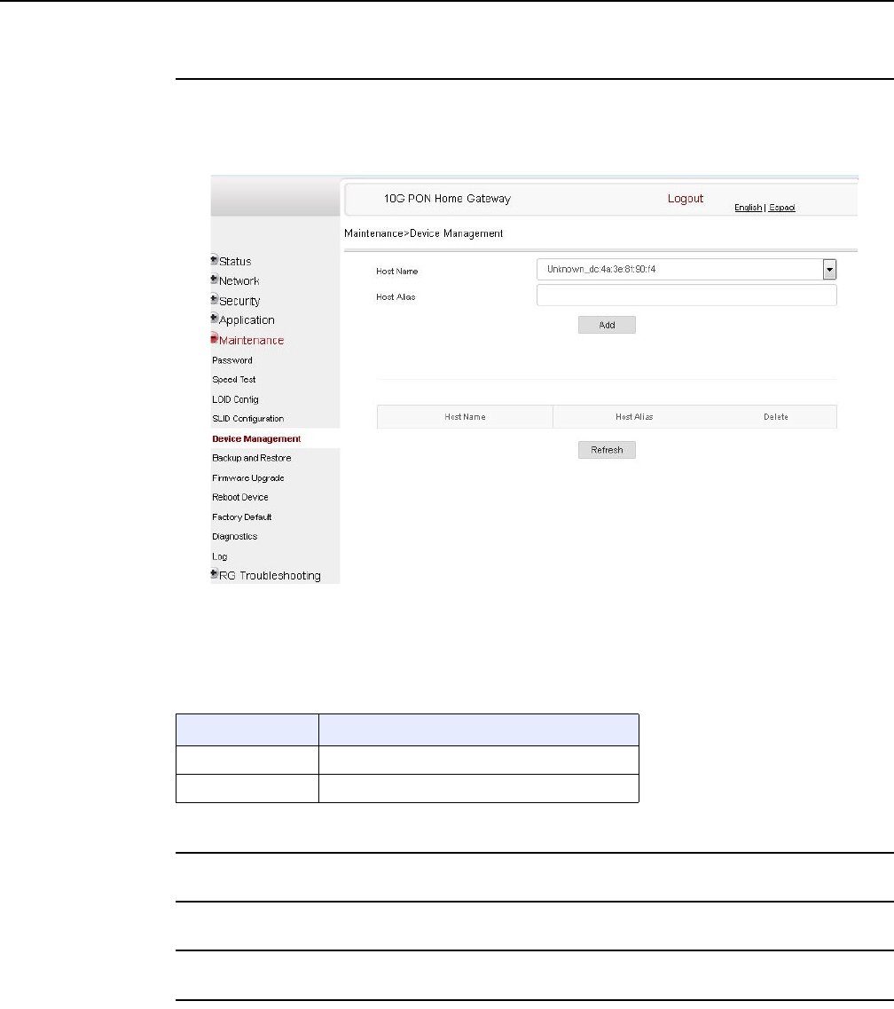Open the Speed Test page

coord(234,380)
